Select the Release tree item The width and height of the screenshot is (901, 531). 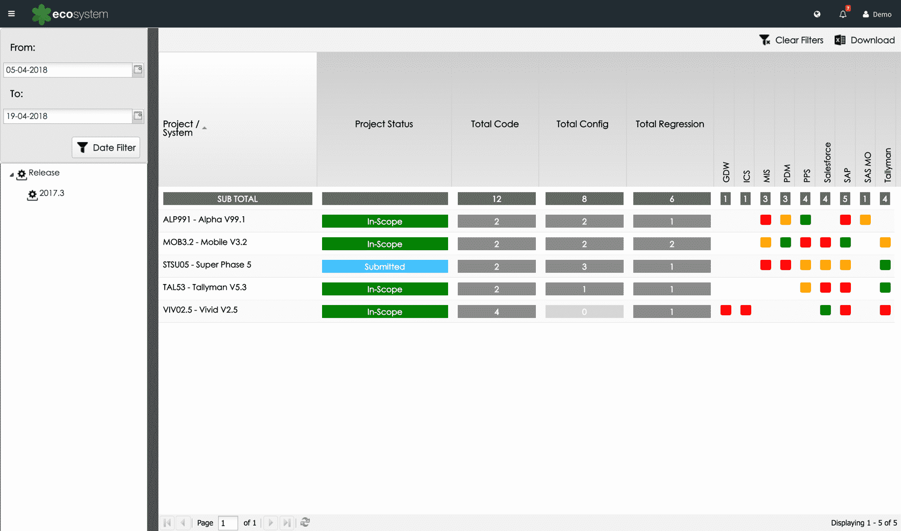tap(44, 173)
